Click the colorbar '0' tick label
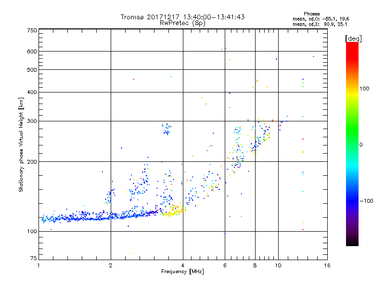 [x=361, y=145]
